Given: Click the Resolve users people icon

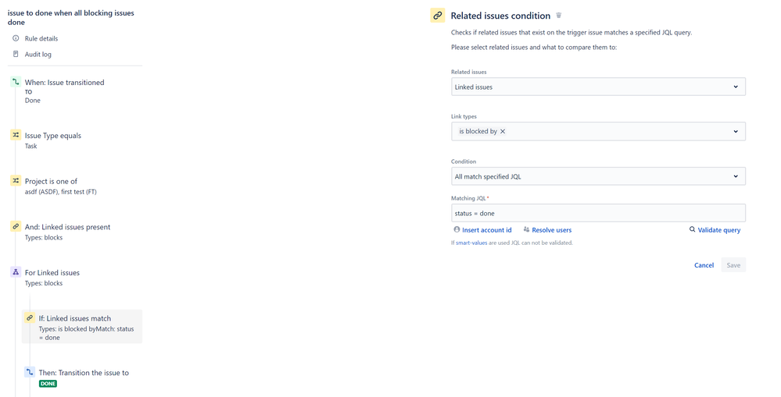Looking at the screenshot, I should [526, 229].
